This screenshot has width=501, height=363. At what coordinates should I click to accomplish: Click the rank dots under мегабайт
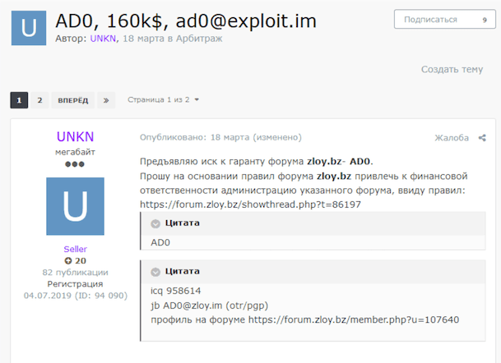tap(75, 164)
